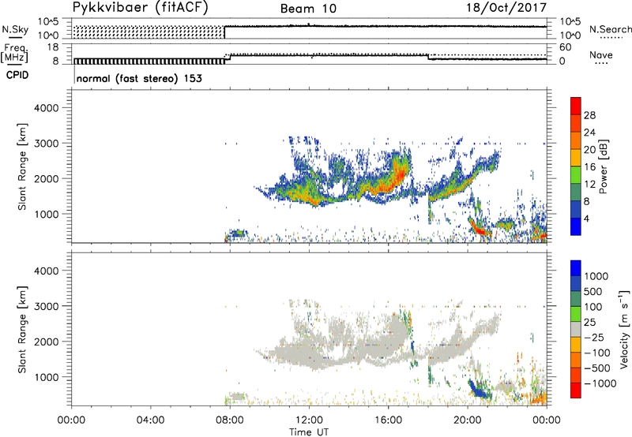Click '4000' tick on power panel
This screenshot has width=632, height=437.
(47, 108)
